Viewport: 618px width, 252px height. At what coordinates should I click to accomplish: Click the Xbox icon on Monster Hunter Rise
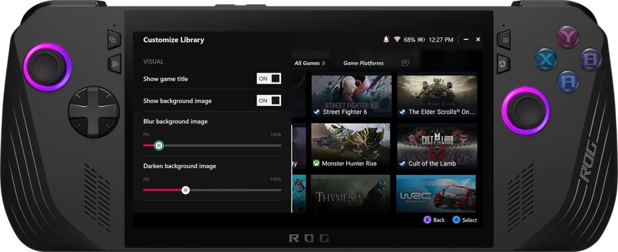[x=316, y=164]
